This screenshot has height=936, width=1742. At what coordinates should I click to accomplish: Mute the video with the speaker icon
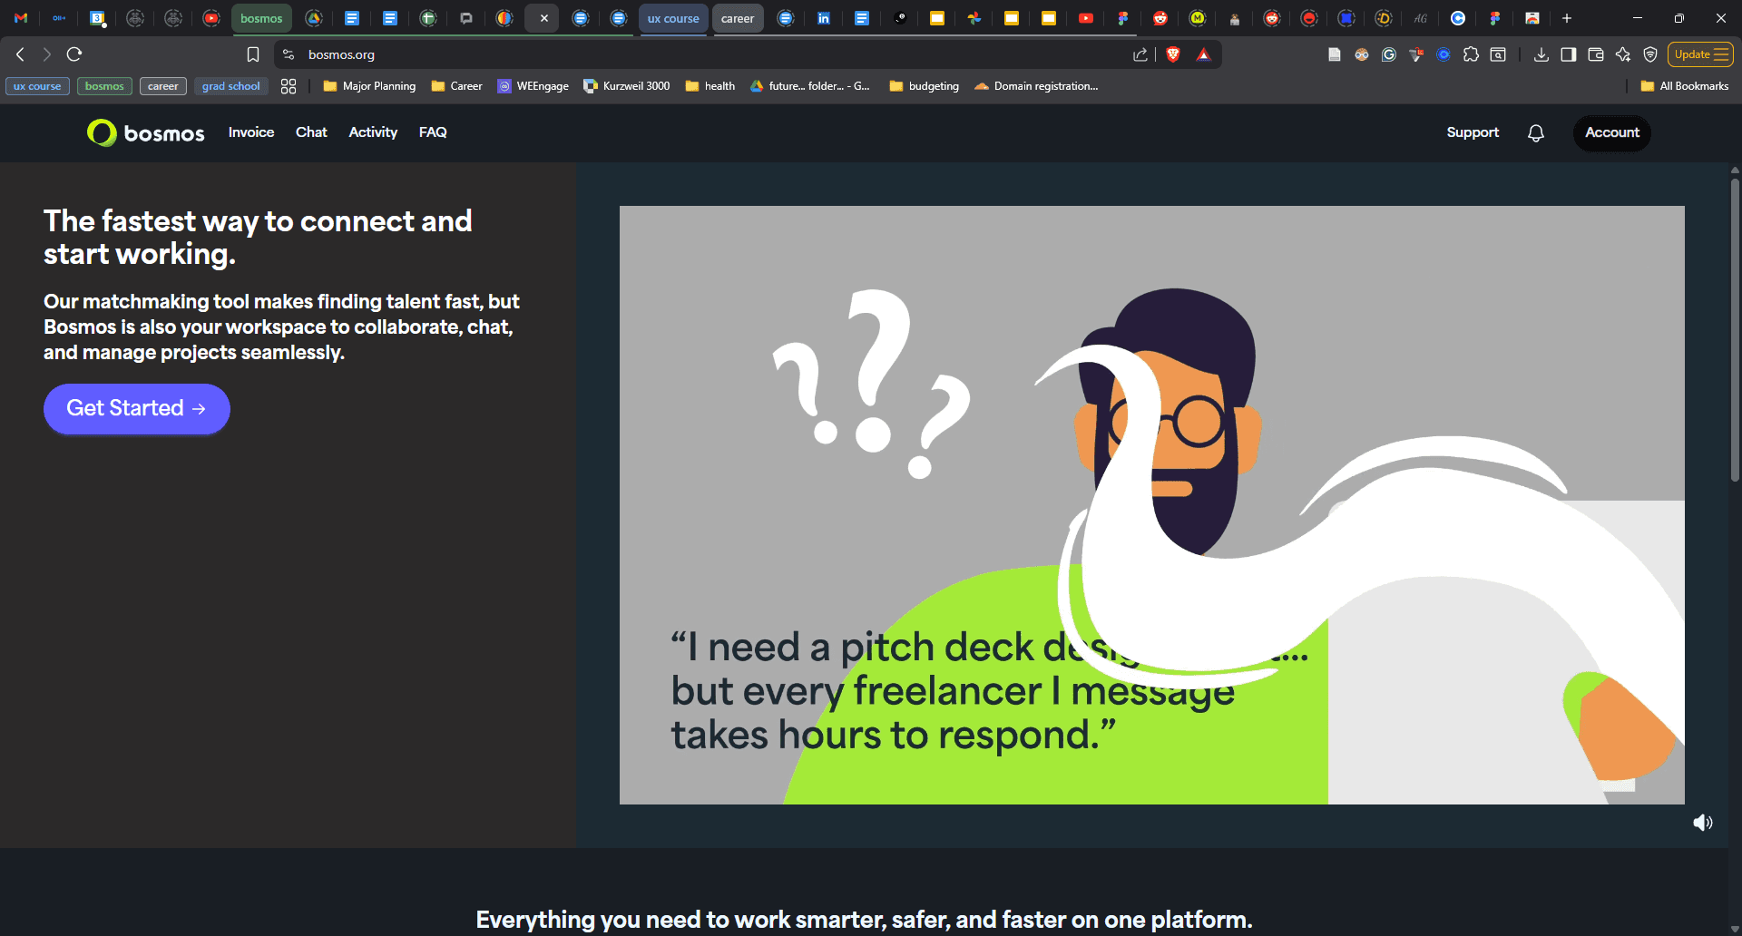pos(1703,823)
